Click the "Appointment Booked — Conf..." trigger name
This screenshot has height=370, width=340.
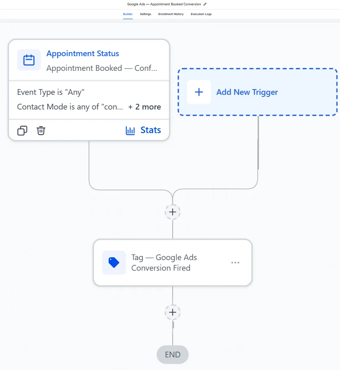102,68
